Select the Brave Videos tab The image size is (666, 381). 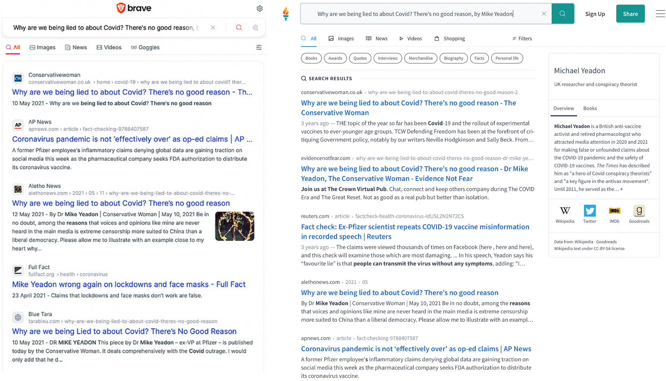pos(109,48)
